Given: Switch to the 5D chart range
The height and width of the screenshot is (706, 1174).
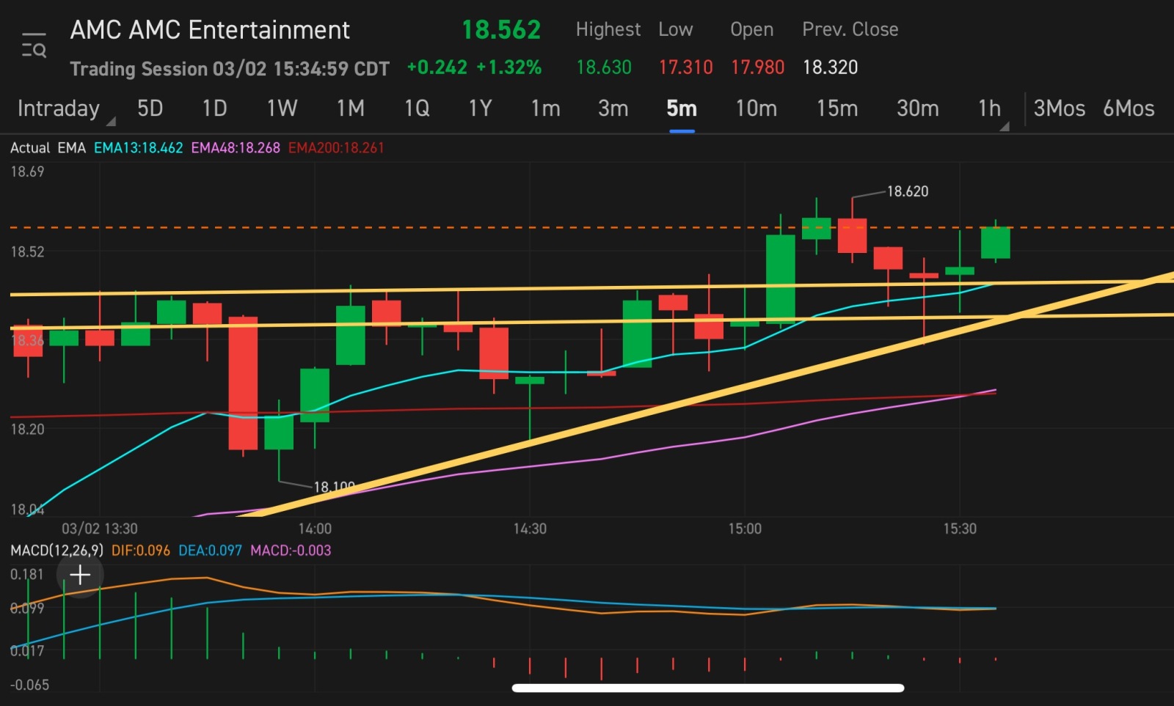Looking at the screenshot, I should click(x=150, y=109).
